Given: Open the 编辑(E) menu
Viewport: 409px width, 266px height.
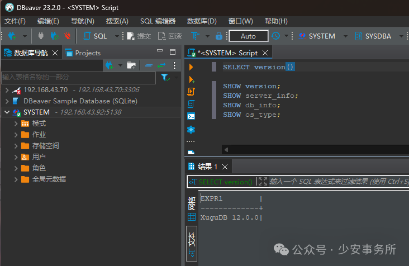Looking at the screenshot, I should [48, 21].
